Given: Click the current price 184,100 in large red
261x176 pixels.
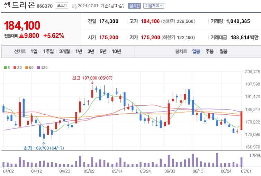Looking at the screenshot, I should [x=22, y=25].
